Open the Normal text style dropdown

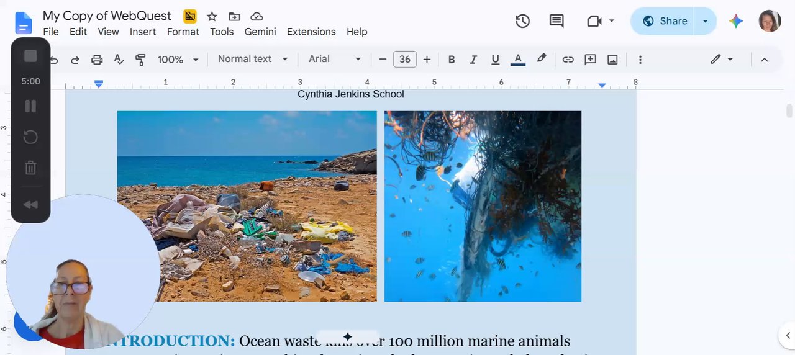click(x=253, y=59)
